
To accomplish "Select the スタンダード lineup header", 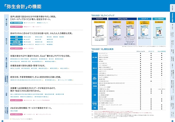I will [x=145, y=19].
